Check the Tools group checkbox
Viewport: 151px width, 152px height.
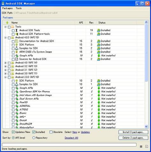click(x=9, y=27)
